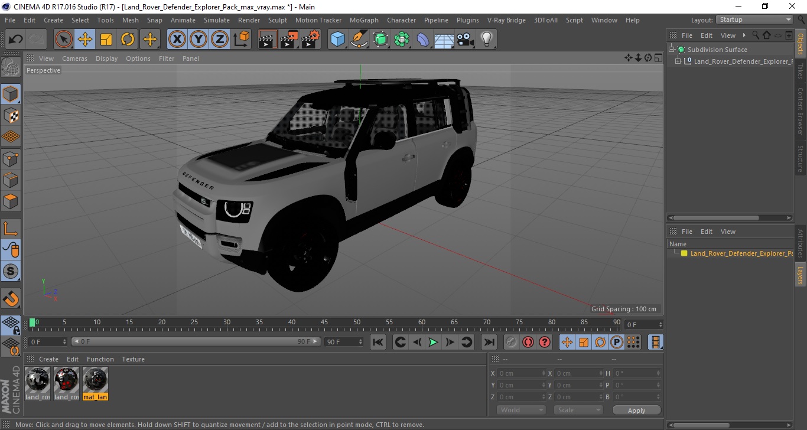Open Objects manager View menu
The height and width of the screenshot is (430, 807).
coord(728,35)
